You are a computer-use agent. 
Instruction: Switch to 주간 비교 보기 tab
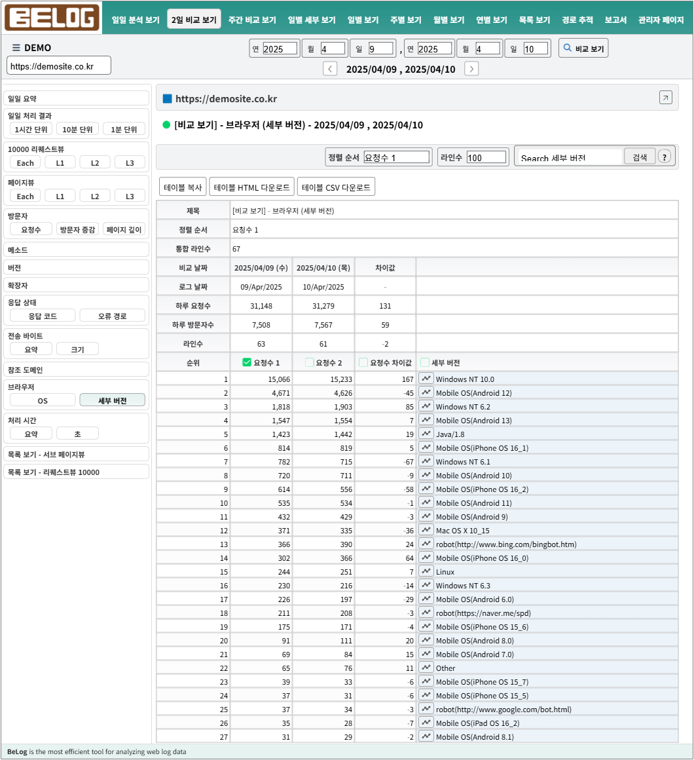coord(252,20)
